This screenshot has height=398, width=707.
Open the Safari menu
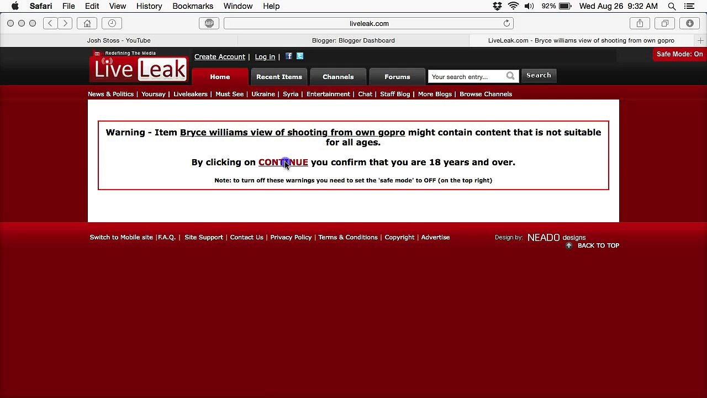pyautogui.click(x=41, y=6)
